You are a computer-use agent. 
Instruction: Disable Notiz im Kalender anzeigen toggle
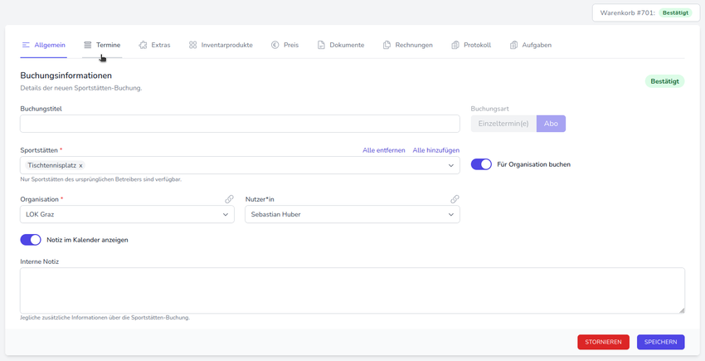31,240
